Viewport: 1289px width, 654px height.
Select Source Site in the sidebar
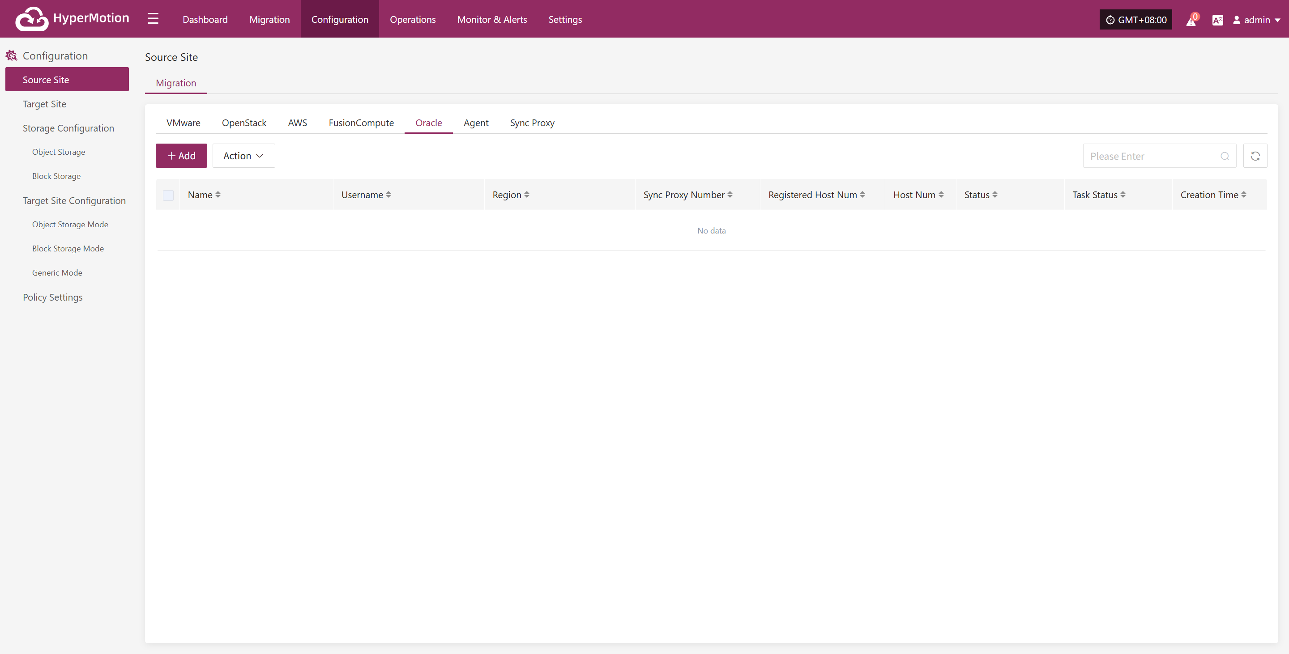pyautogui.click(x=67, y=80)
